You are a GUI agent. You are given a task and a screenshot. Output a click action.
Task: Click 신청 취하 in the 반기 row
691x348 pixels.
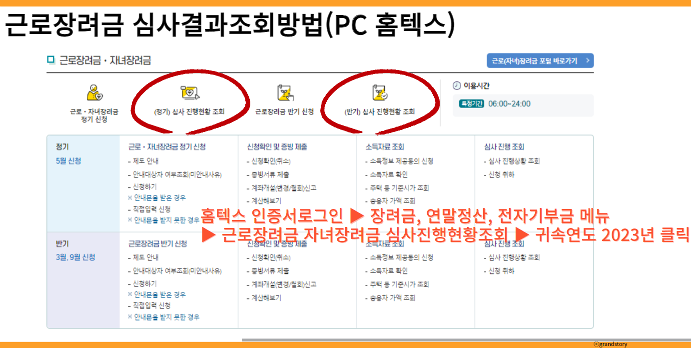(x=499, y=271)
